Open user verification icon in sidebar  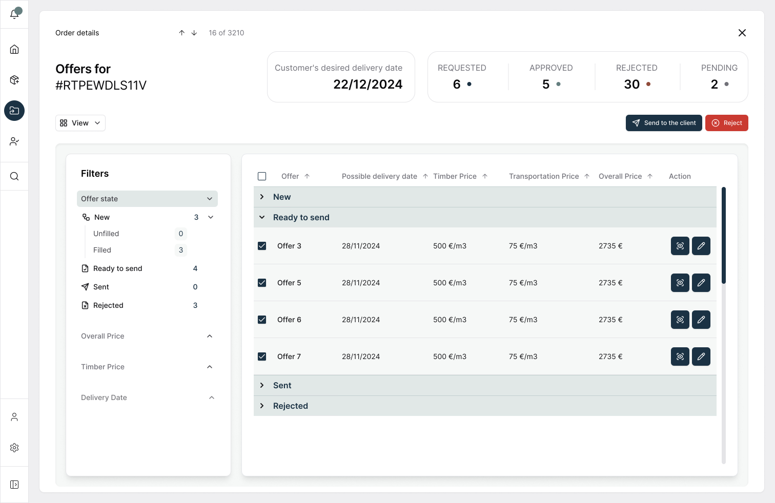14,141
